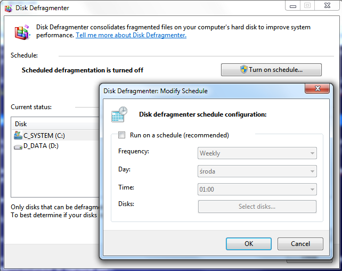
Task: Enable Run on a schedule checkbox
Action: pyautogui.click(x=121, y=135)
